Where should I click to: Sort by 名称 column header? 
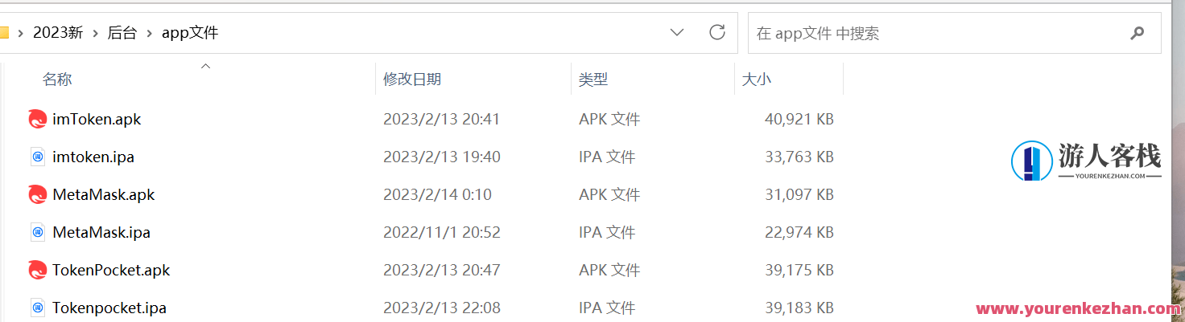click(x=57, y=79)
